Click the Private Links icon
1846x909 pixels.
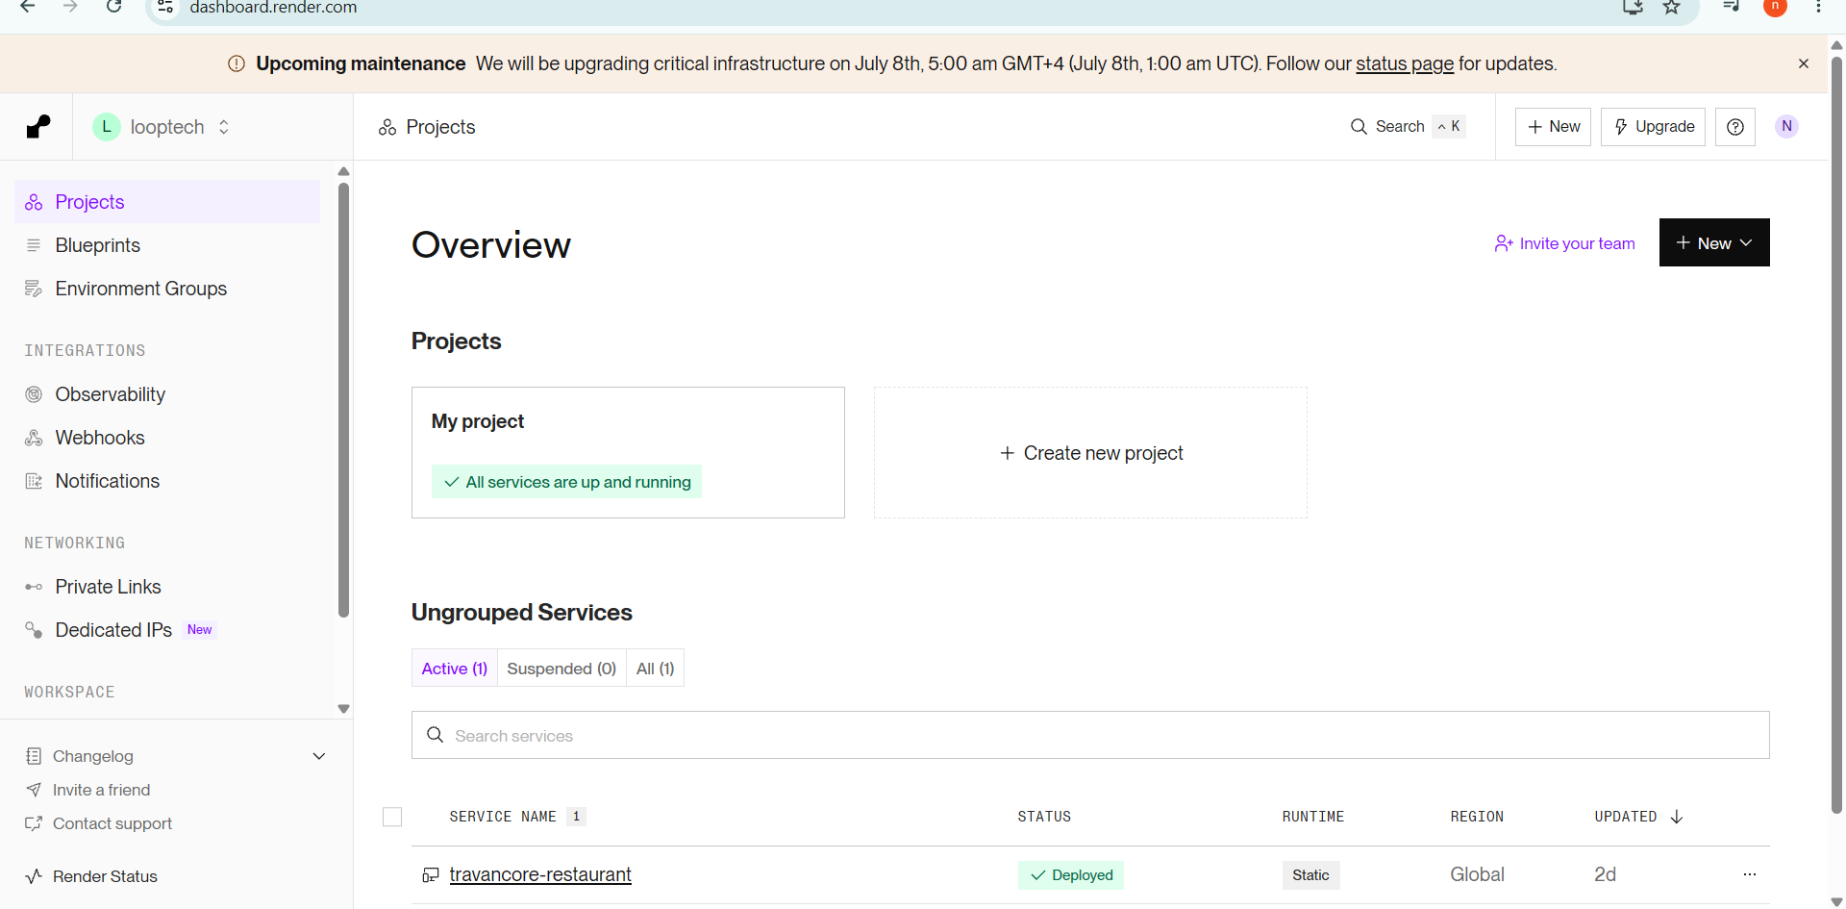coord(34,587)
